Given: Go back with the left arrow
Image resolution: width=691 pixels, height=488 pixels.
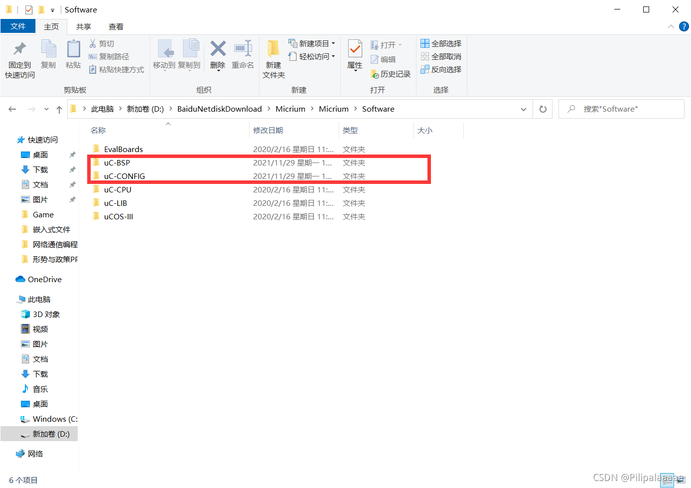Looking at the screenshot, I should [x=12, y=109].
